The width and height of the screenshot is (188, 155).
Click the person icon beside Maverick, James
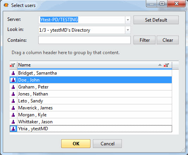[x=13, y=108]
